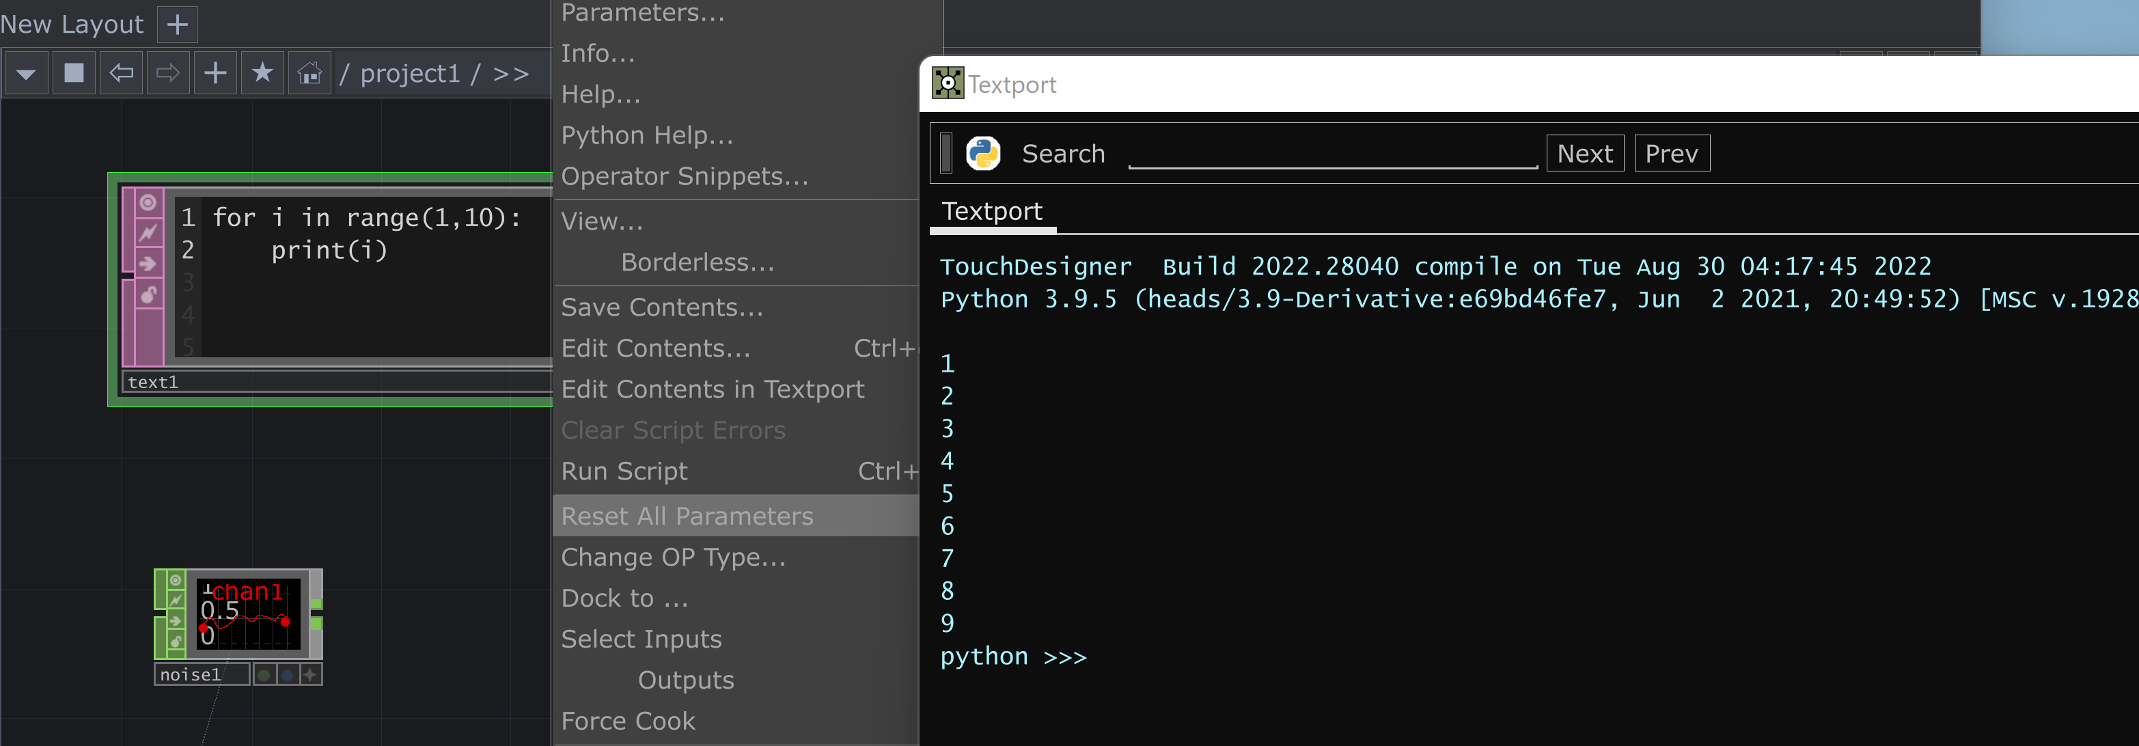Toggle the lock flag on noise1 node
Screen dimensions: 2139x746
coord(176,641)
